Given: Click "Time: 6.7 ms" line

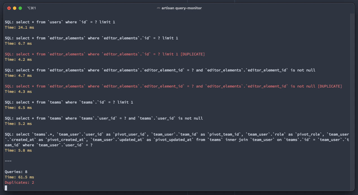Looking at the screenshot, I should [18, 43].
